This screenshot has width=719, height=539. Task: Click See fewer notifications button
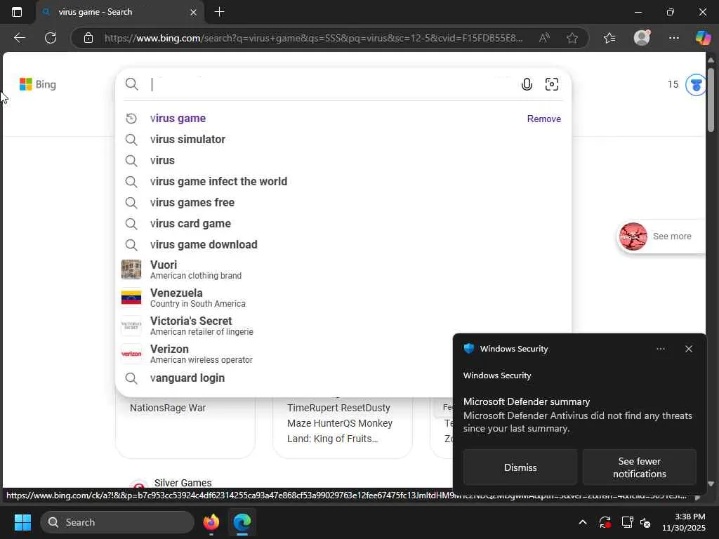[x=639, y=467]
